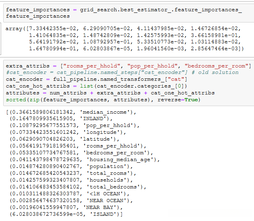
Task: Select the 'households' output row
Action: tap(71, 180)
